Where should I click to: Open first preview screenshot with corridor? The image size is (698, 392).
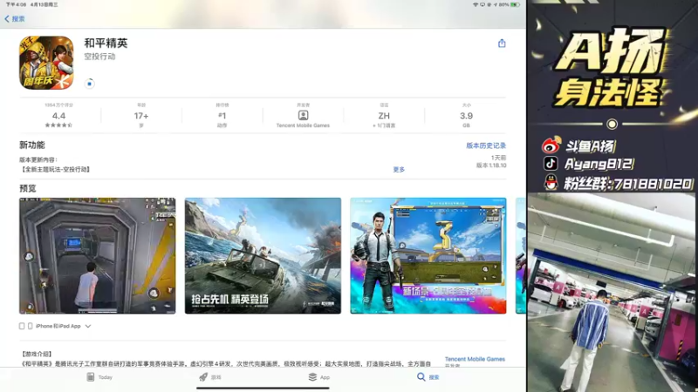click(x=98, y=255)
